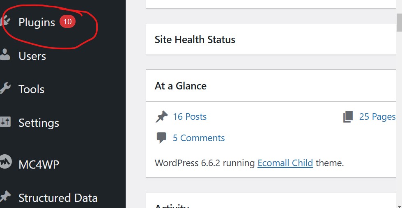Open the 16 Posts link
402x208 pixels.
coord(190,117)
